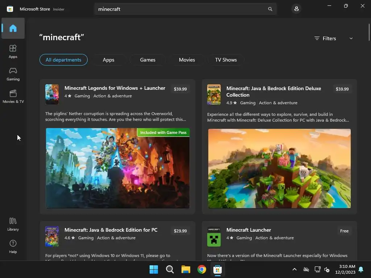Open taskbar Search
The height and width of the screenshot is (278, 371).
pos(170,269)
